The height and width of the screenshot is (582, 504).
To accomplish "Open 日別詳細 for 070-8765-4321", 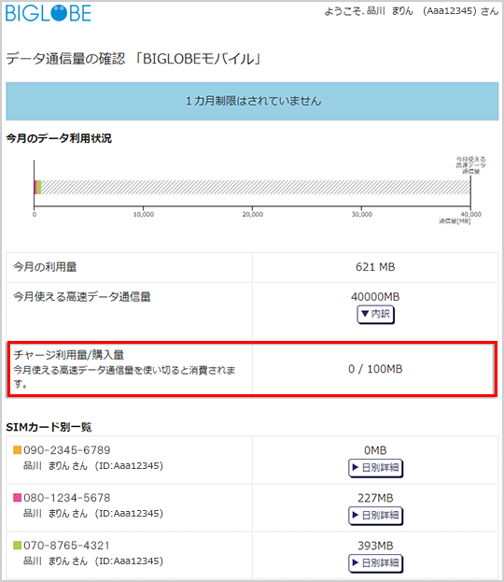I will pyautogui.click(x=375, y=563).
